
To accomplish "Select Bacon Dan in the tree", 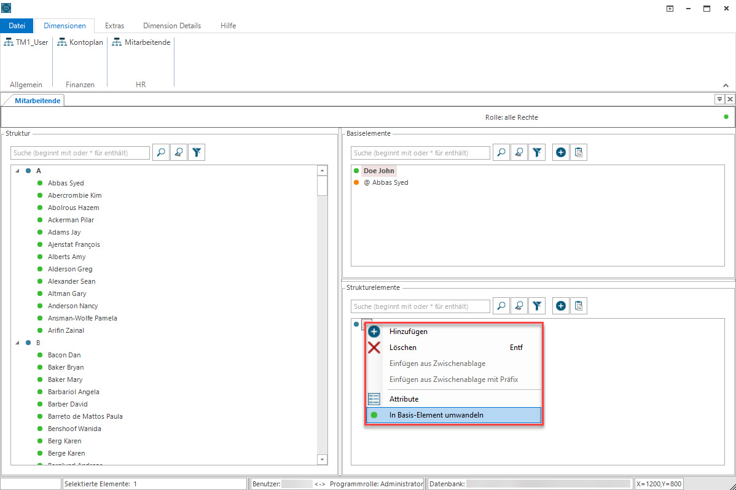I will coord(65,355).
